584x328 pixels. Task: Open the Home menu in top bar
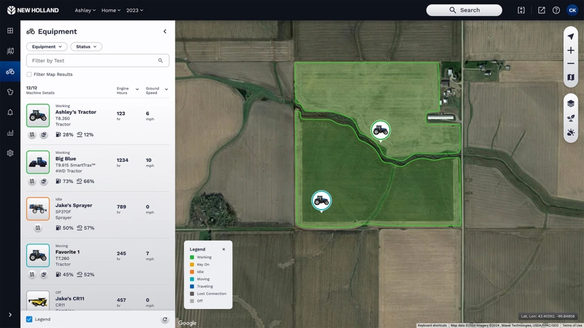coord(111,10)
